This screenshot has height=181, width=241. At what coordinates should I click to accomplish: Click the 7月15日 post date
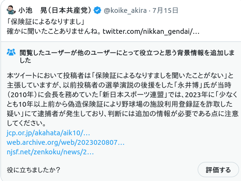pos(165,10)
